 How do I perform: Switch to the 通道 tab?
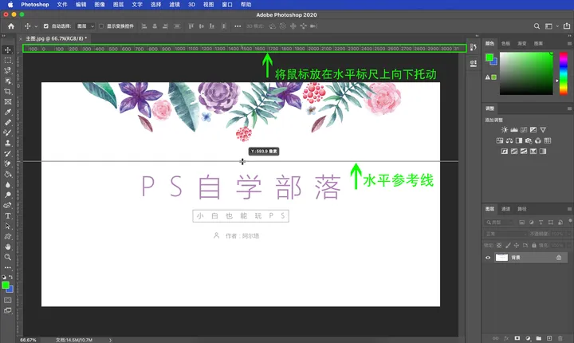tap(506, 209)
